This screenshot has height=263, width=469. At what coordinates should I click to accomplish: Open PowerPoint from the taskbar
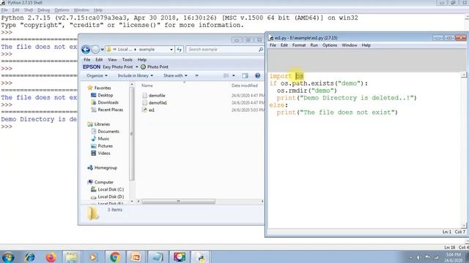point(136,257)
